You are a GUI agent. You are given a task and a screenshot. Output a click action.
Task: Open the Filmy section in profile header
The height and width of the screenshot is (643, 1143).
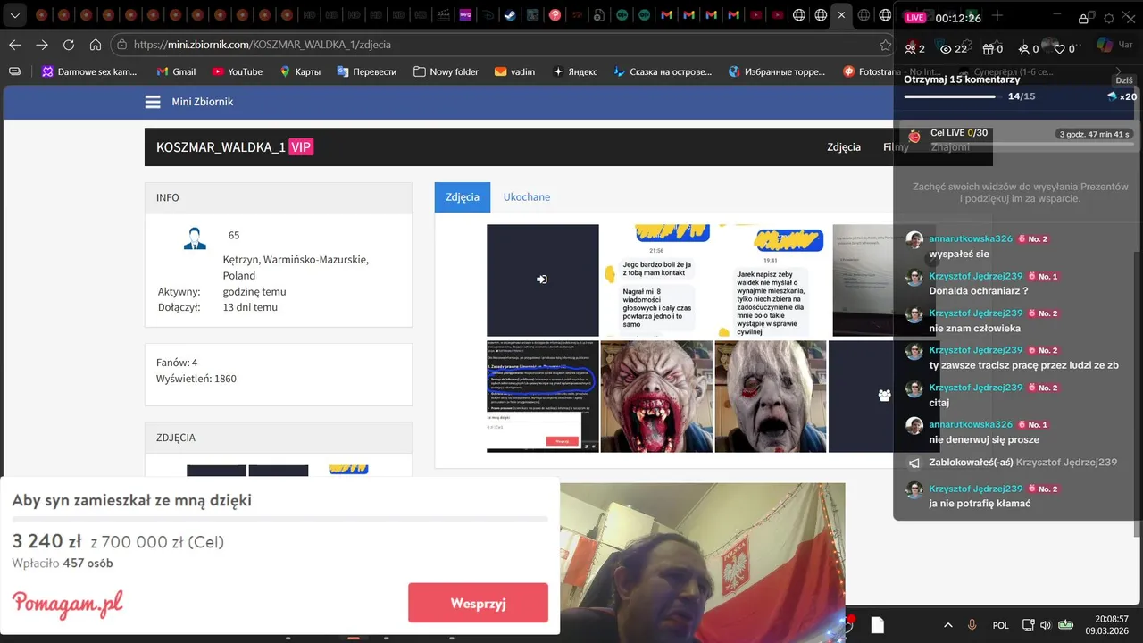(896, 147)
